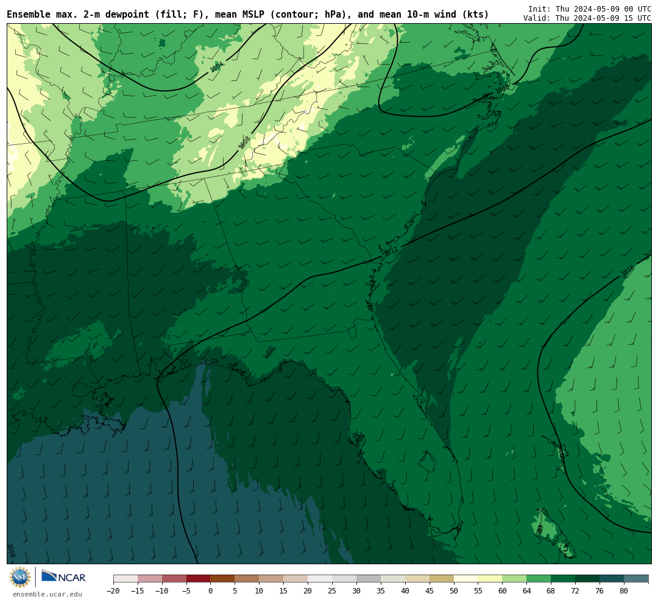This screenshot has width=658, height=602.
Task: Click the 72 colorbar tick label
Action: pos(576,590)
